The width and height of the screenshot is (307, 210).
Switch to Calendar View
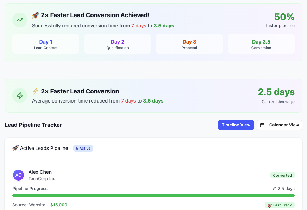pos(280,125)
